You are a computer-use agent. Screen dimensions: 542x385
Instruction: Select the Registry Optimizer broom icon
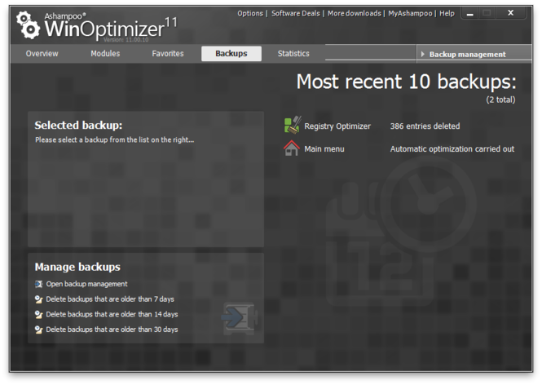point(293,125)
